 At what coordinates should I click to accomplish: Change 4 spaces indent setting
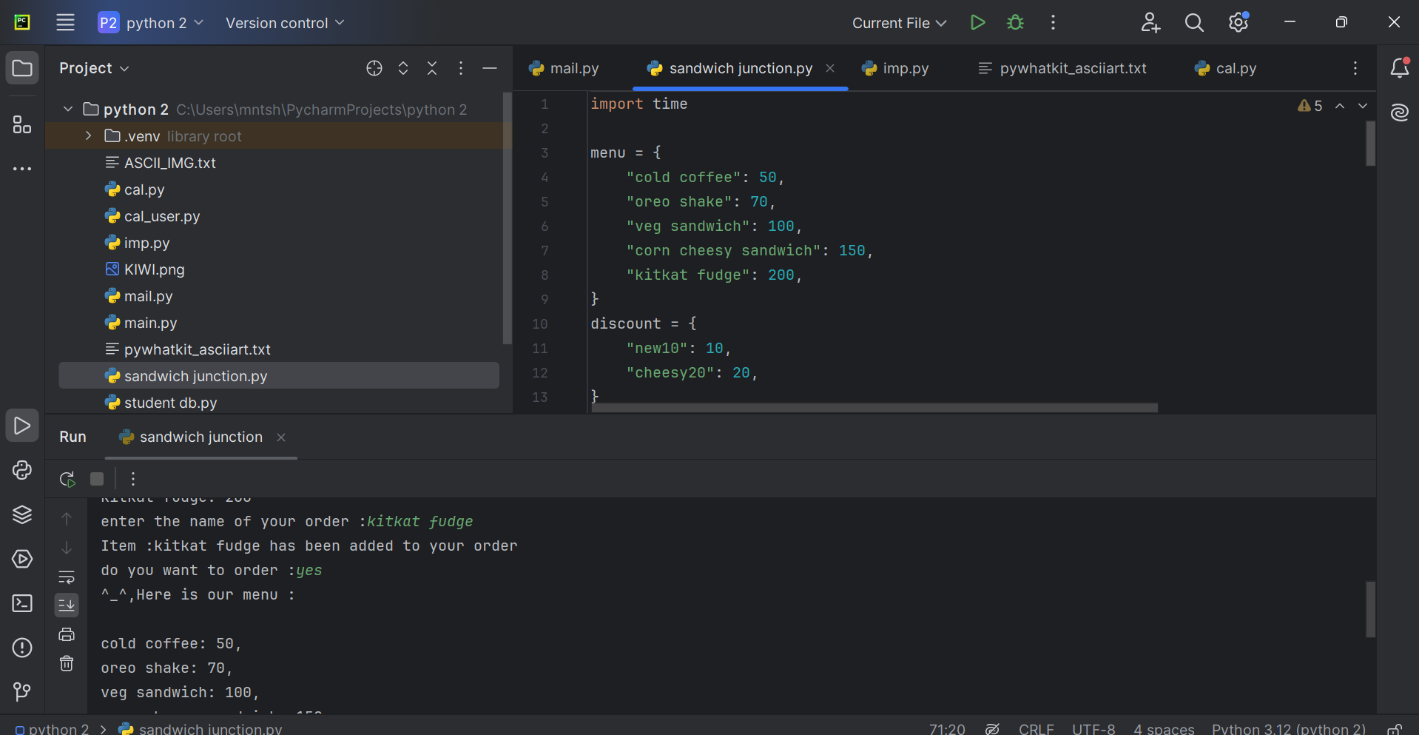(1164, 728)
